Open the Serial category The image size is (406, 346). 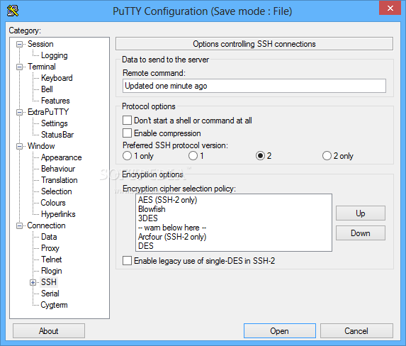coord(50,294)
